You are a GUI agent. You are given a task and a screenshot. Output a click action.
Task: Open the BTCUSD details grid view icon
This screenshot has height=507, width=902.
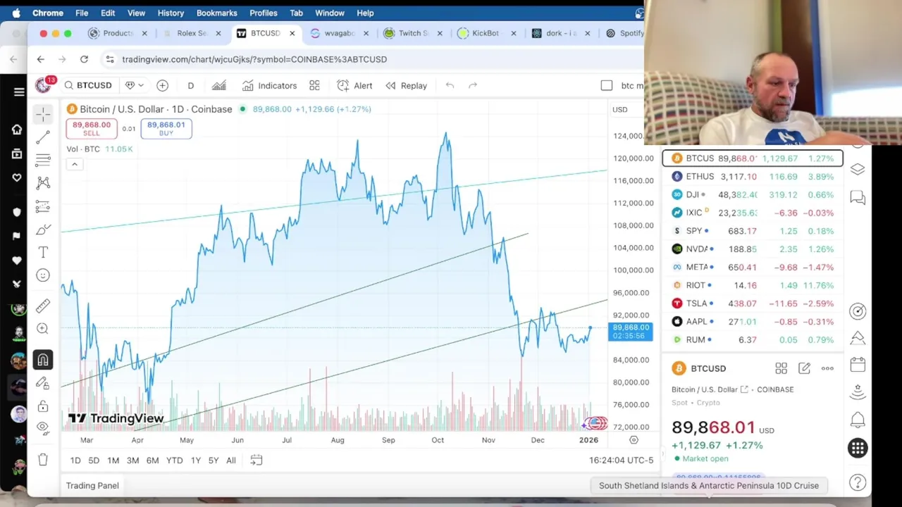pos(781,368)
